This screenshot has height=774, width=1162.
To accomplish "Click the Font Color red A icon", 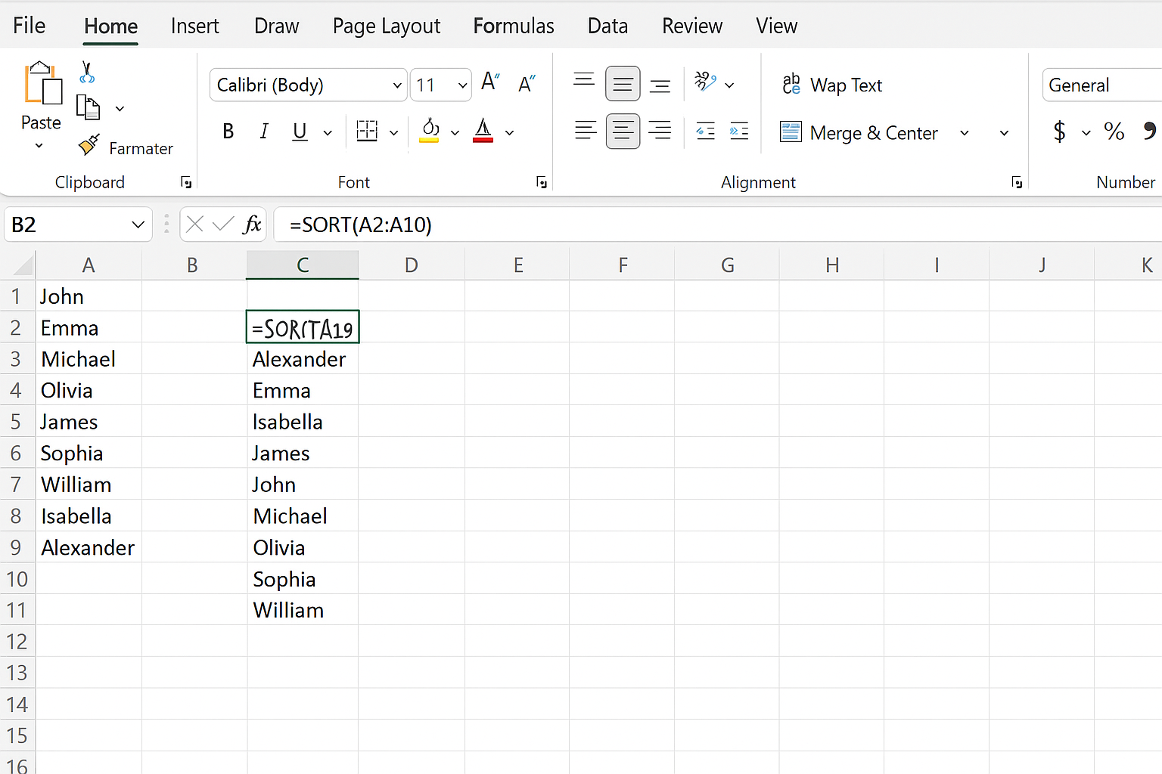I will (x=483, y=131).
